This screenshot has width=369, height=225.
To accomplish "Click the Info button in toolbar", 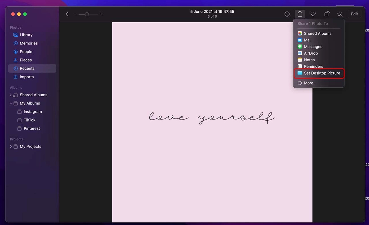I will click(x=287, y=14).
